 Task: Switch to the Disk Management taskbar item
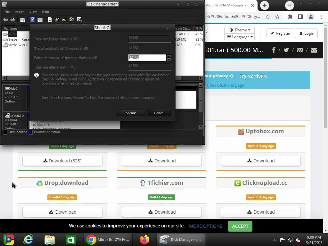click(x=181, y=240)
